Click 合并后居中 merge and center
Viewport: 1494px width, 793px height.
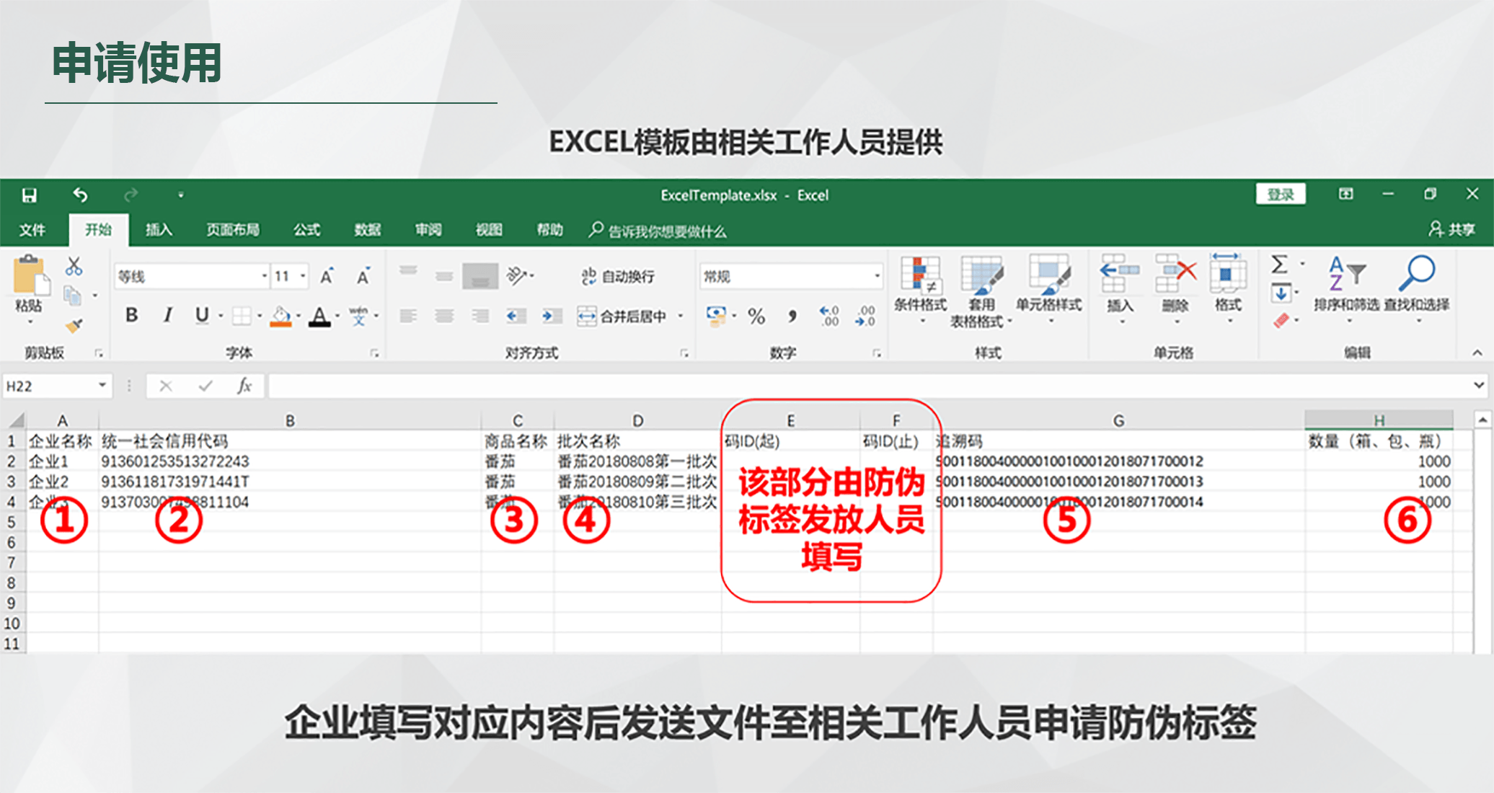point(623,316)
